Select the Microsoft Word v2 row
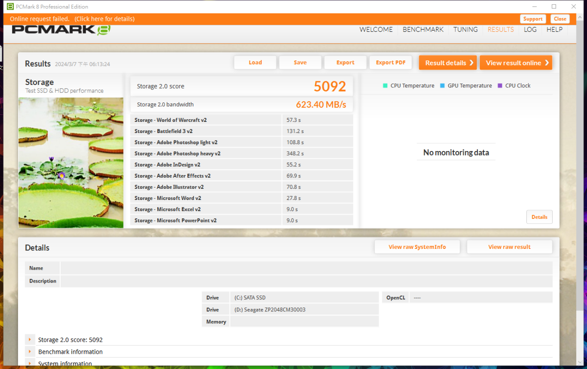The width and height of the screenshot is (587, 369). (x=241, y=198)
